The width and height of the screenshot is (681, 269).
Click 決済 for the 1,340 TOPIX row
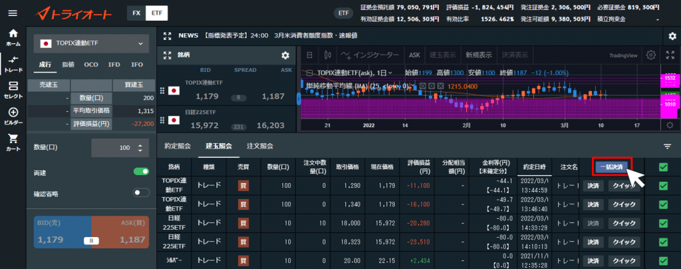pyautogui.click(x=593, y=204)
